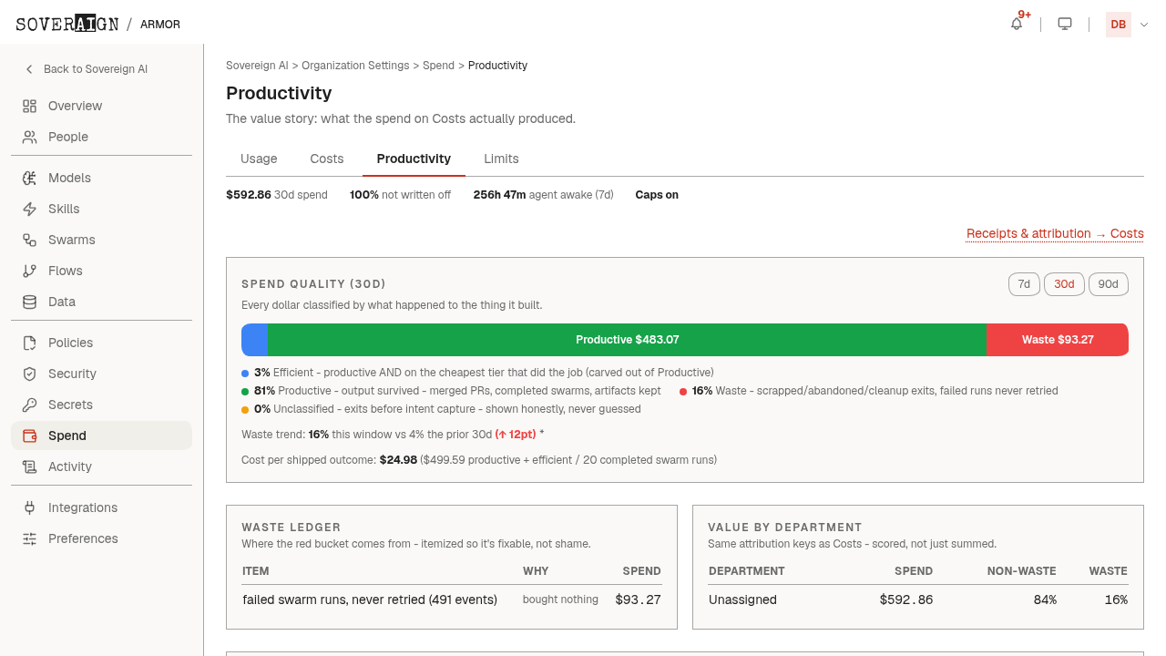Click the green Productive $483.07 bar segment

(627, 340)
